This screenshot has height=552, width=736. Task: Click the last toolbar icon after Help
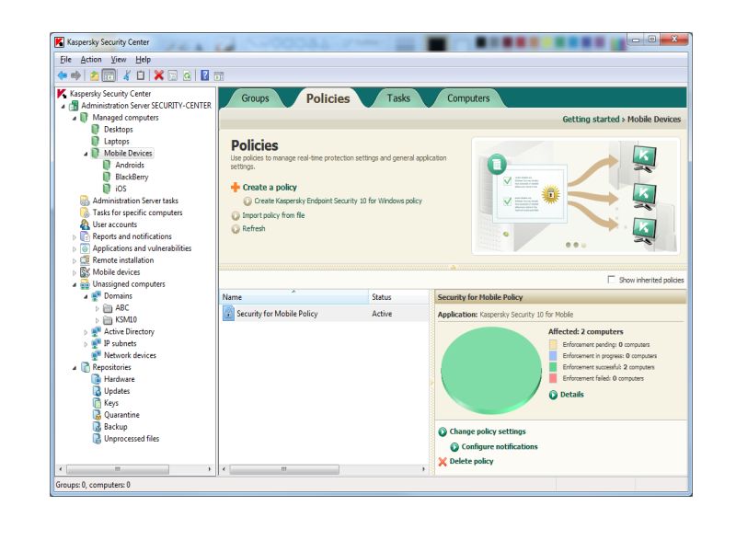pyautogui.click(x=219, y=75)
